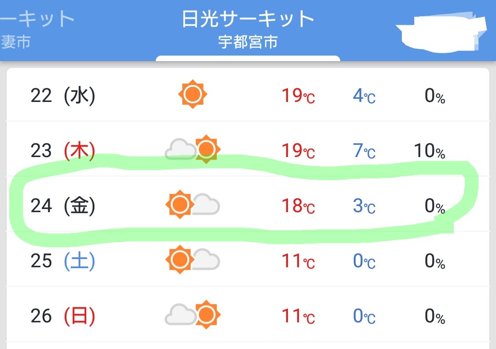The image size is (496, 349).
Task: Tap the 19℃ high temperature on day 22
Action: (x=299, y=96)
